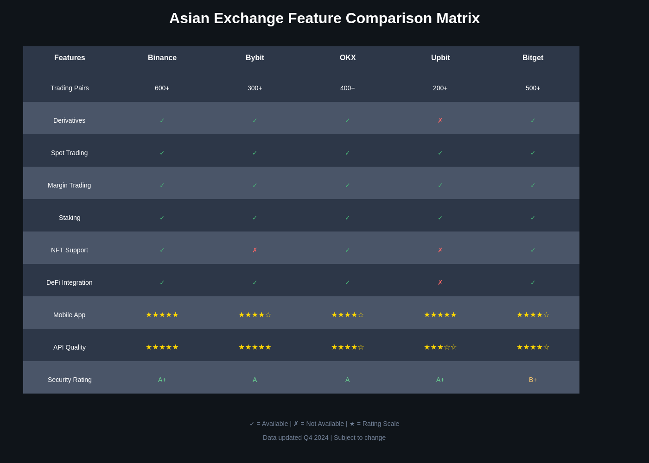Click the Bitget API Quality star rating
Screen dimensions: 649x463
pos(533,347)
